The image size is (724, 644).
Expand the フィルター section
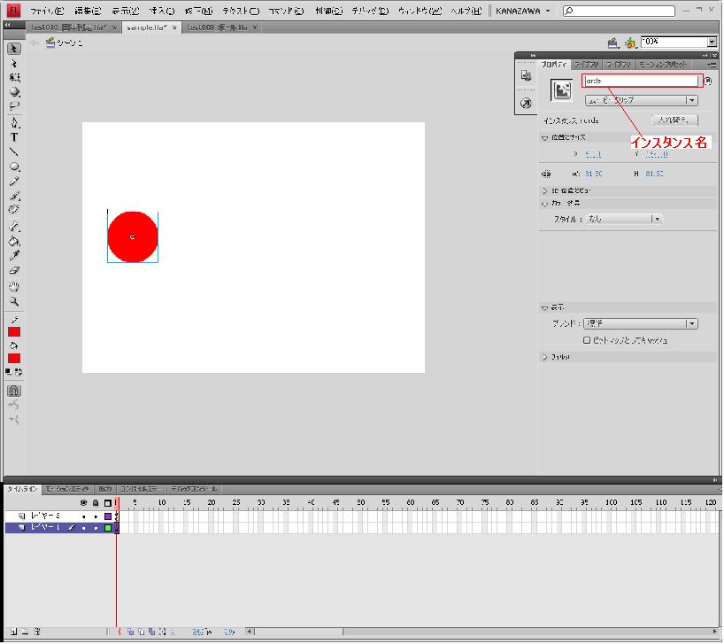point(544,358)
